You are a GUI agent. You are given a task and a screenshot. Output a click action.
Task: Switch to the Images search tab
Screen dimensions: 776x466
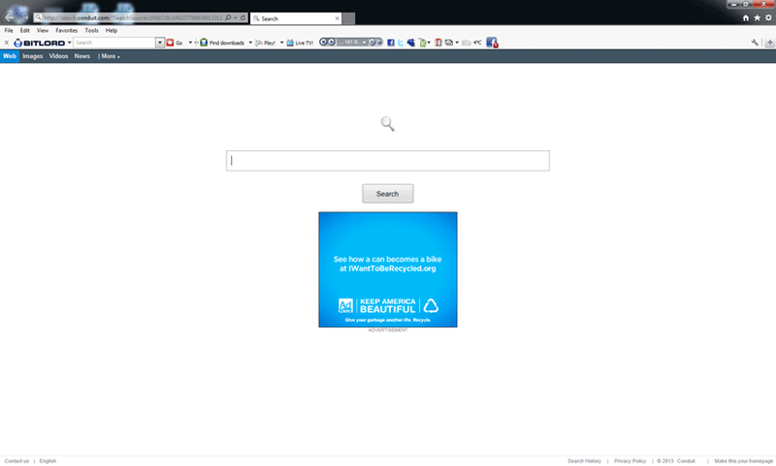point(33,56)
